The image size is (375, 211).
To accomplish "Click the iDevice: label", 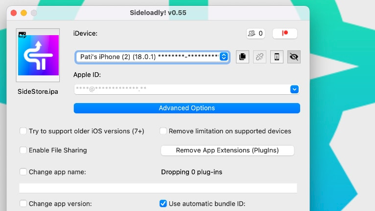I will point(85,33).
